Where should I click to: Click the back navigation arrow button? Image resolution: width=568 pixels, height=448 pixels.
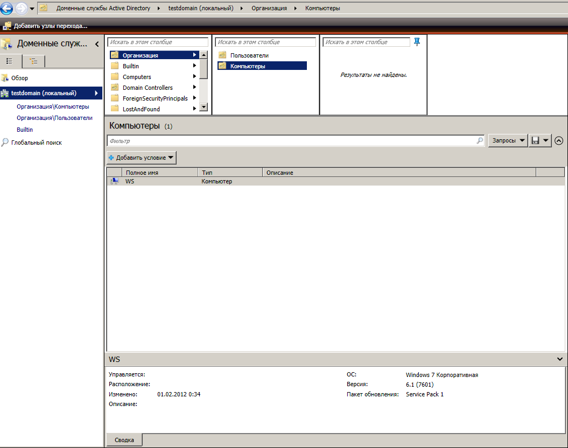(x=7, y=8)
